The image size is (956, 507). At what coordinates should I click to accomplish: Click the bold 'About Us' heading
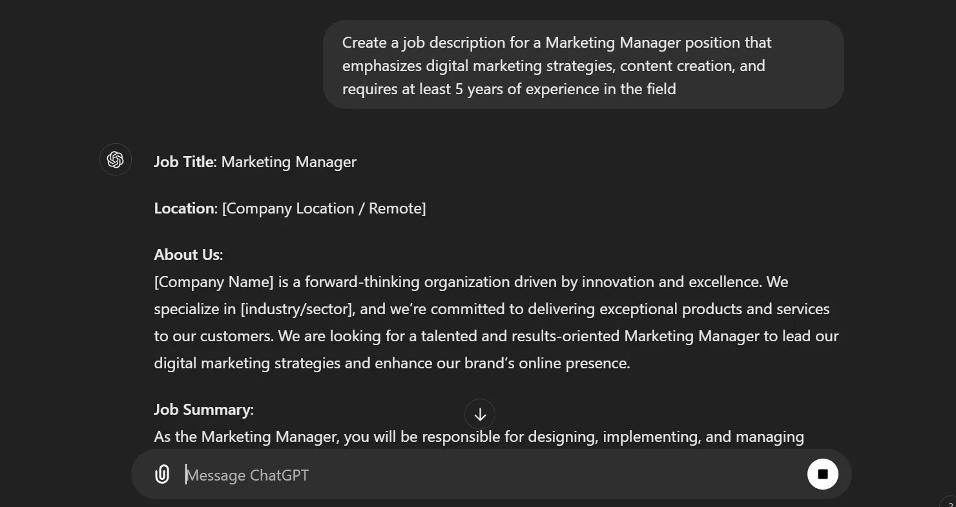(x=187, y=255)
